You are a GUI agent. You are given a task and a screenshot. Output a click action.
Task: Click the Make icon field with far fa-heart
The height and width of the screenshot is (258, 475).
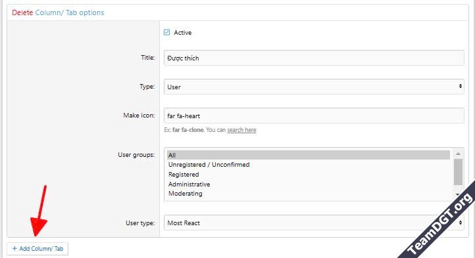tap(314, 116)
